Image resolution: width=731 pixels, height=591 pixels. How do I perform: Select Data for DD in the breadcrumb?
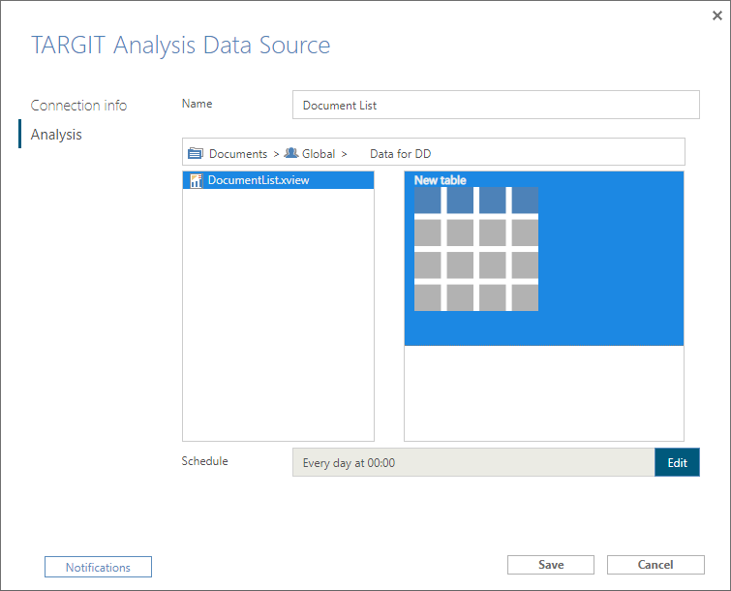[x=400, y=154]
